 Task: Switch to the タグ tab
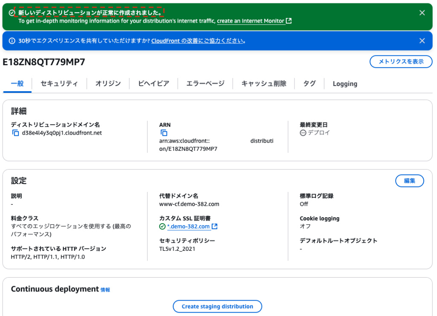pos(309,83)
